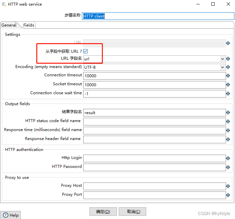Screen dimensions: 235x219
Task: Click the HTTP Password input field
Action: [154, 167]
